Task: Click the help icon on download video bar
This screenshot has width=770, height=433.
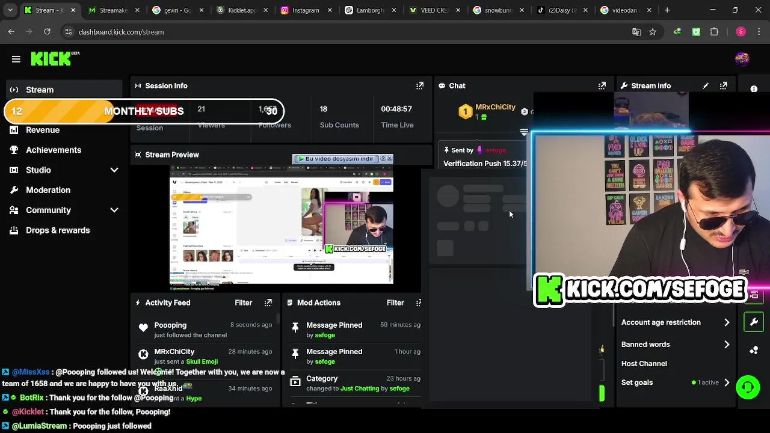Action: [x=383, y=159]
